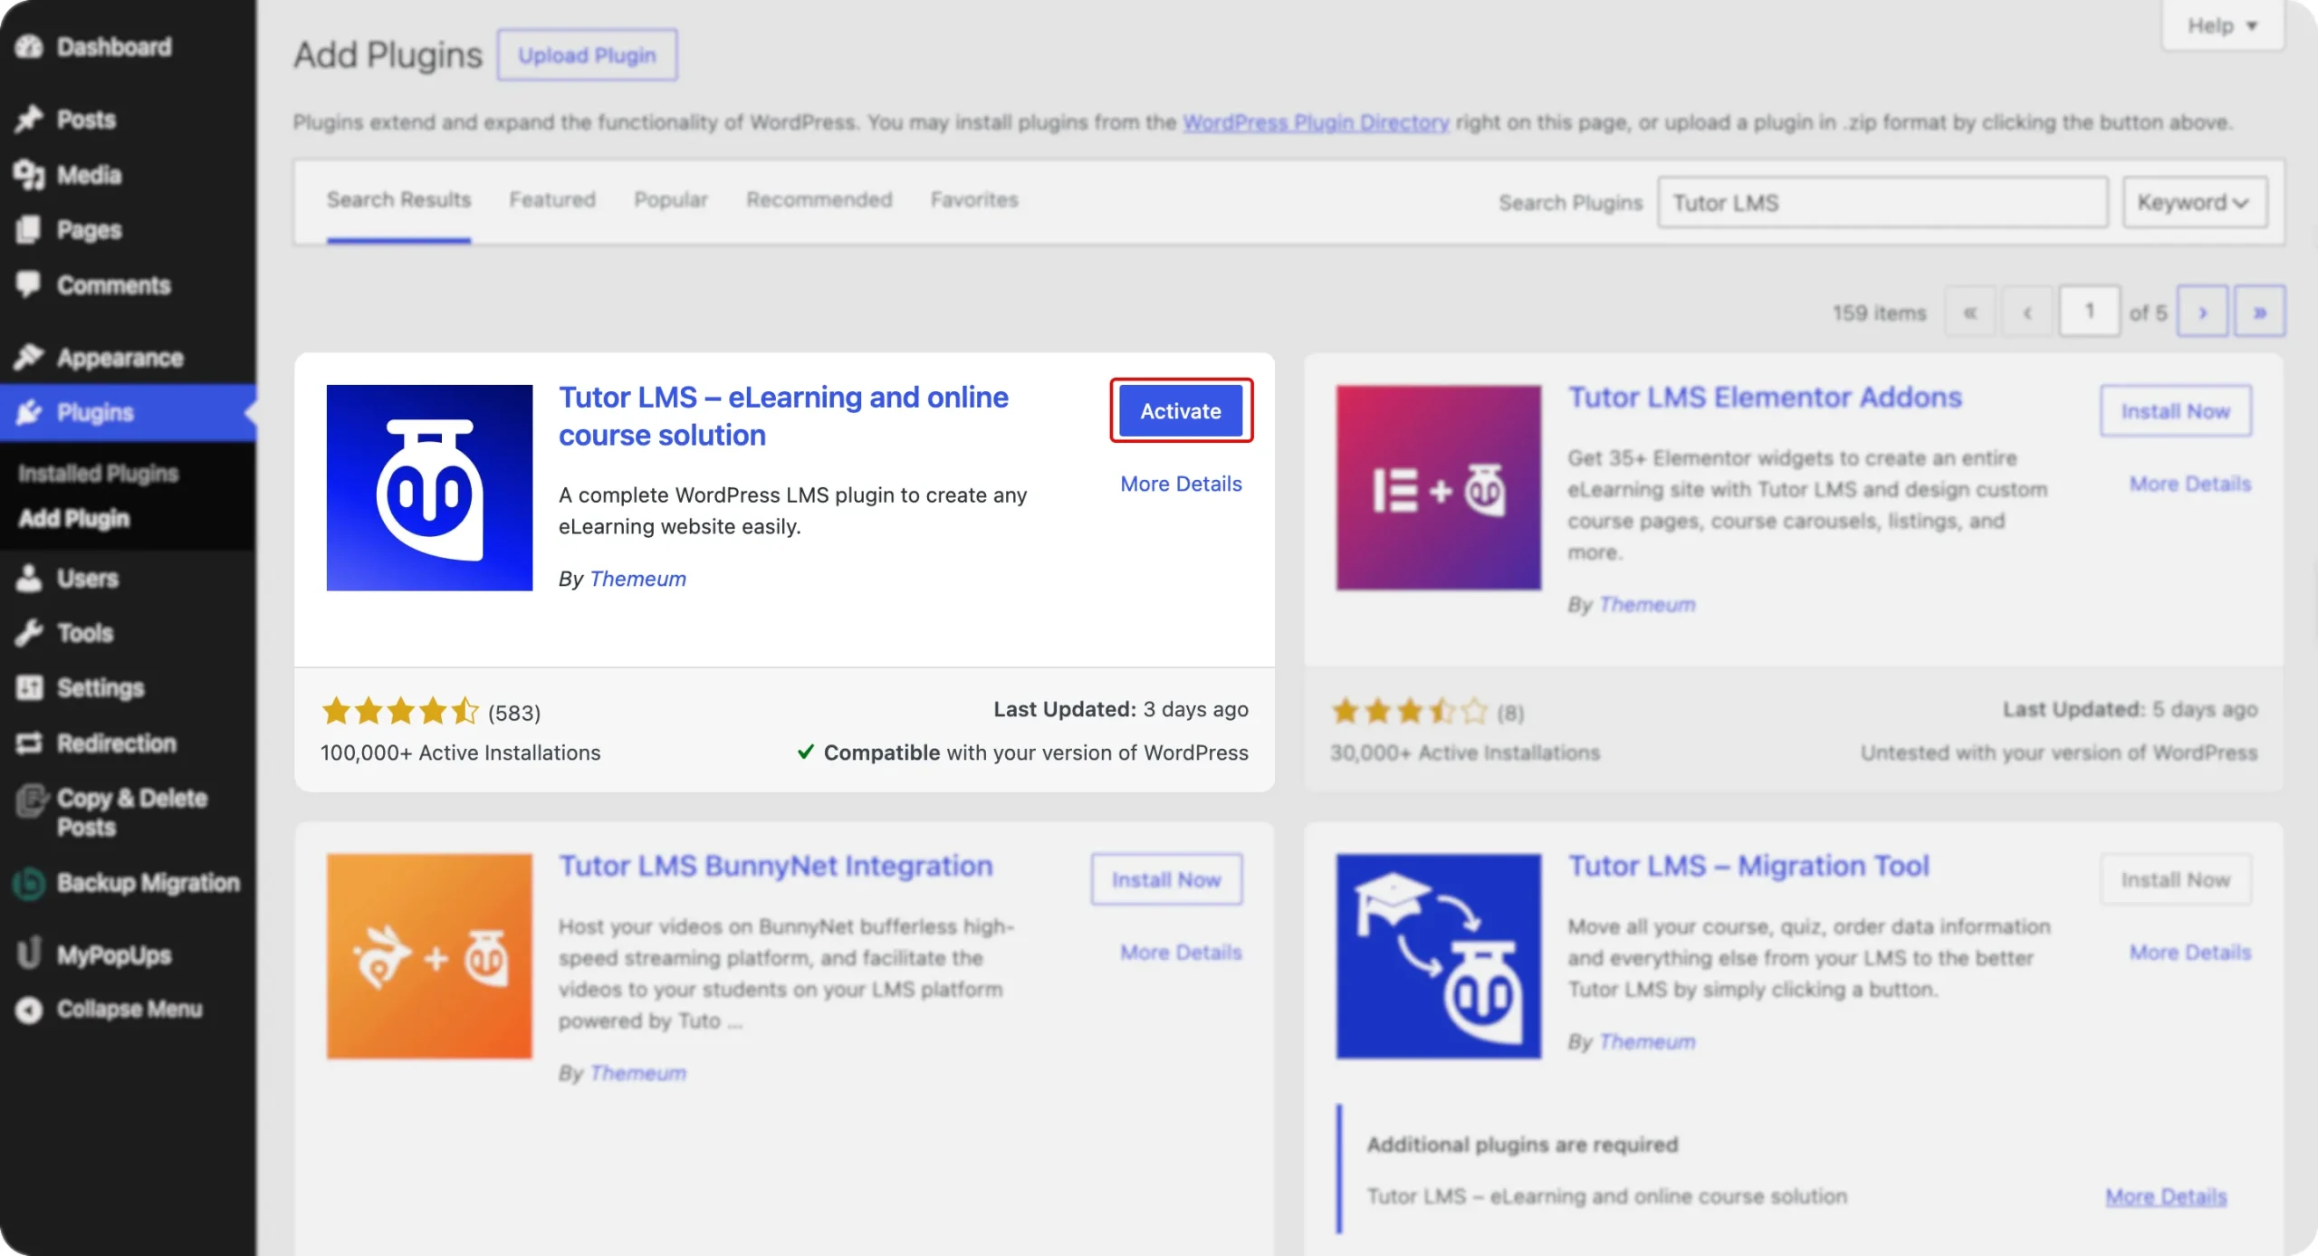Switch to the Recommended tab
Image resolution: width=2318 pixels, height=1256 pixels.
(819, 199)
